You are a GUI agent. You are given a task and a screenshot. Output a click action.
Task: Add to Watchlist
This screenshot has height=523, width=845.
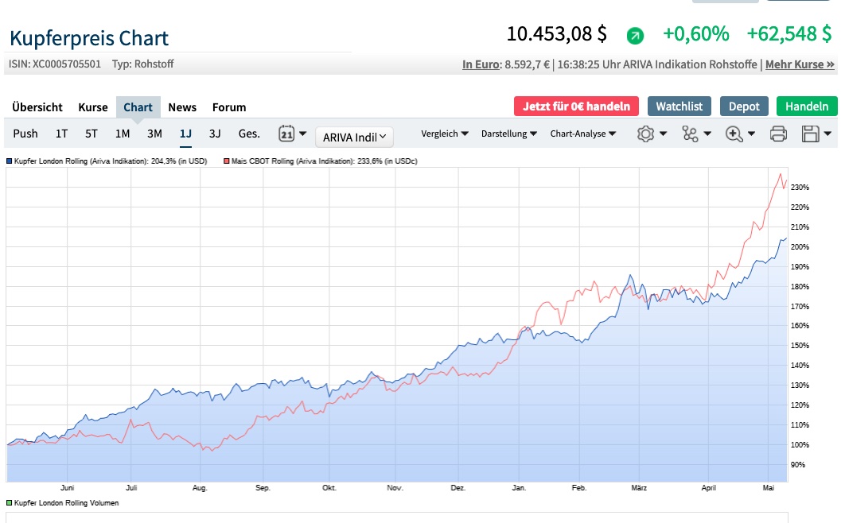point(679,107)
